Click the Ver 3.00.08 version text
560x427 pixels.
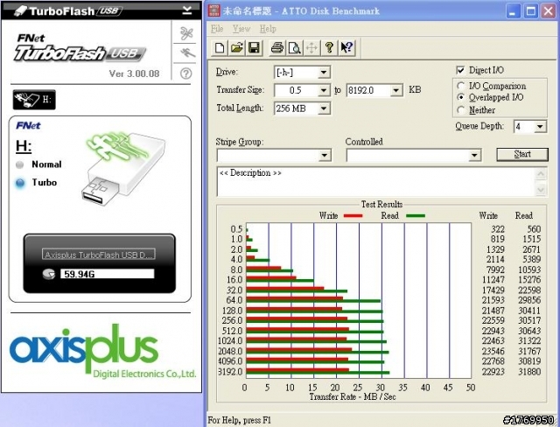click(134, 73)
